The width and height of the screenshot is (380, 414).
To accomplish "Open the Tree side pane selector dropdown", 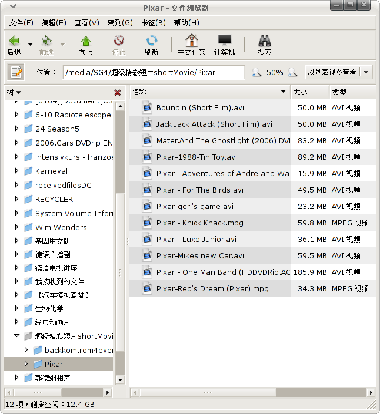I will coord(14,92).
